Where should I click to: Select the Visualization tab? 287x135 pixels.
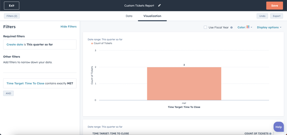coord(152,16)
